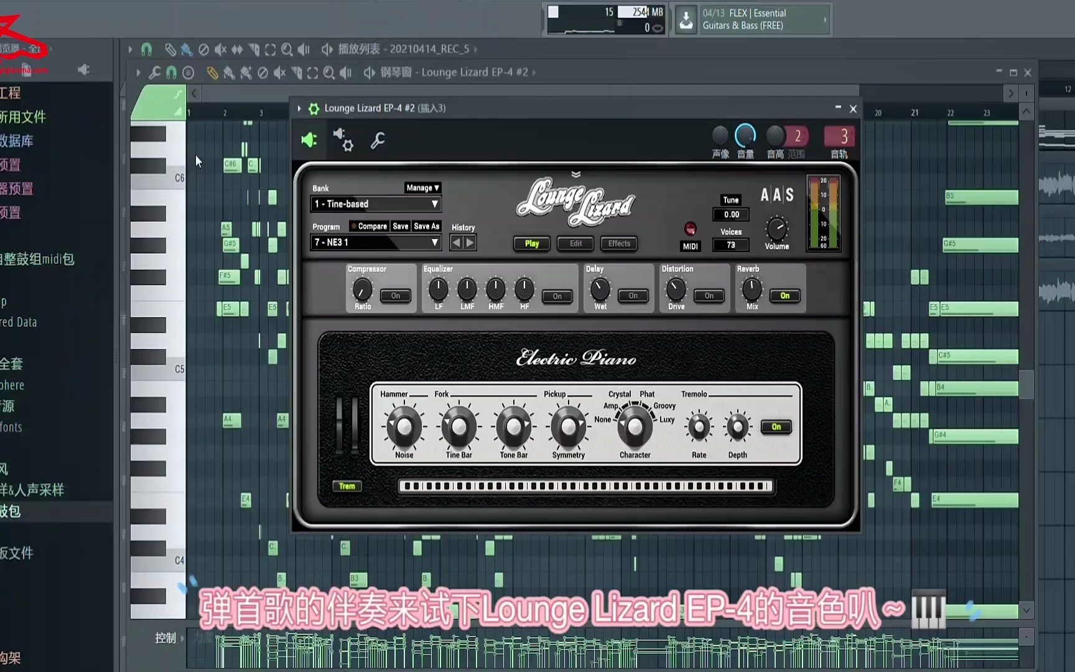Select 工程 in the browser sidebar
This screenshot has height=672, width=1075.
(11, 93)
